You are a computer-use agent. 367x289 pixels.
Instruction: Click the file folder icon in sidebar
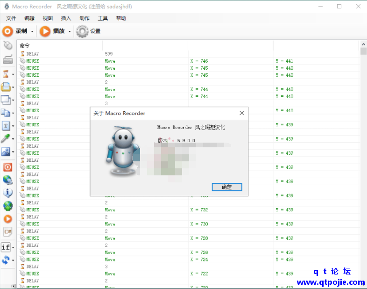6,87
